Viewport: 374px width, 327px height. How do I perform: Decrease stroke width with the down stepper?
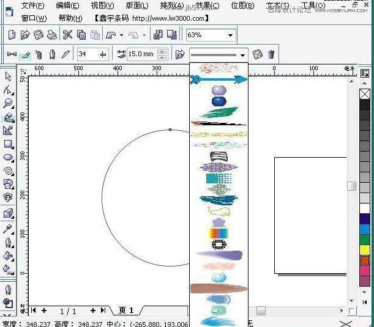[162, 57]
